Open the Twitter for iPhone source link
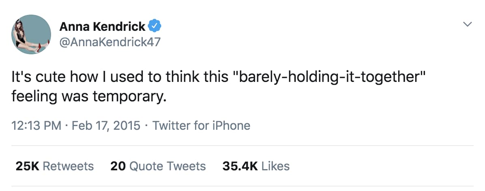This screenshot has width=485, height=191. pos(201,126)
